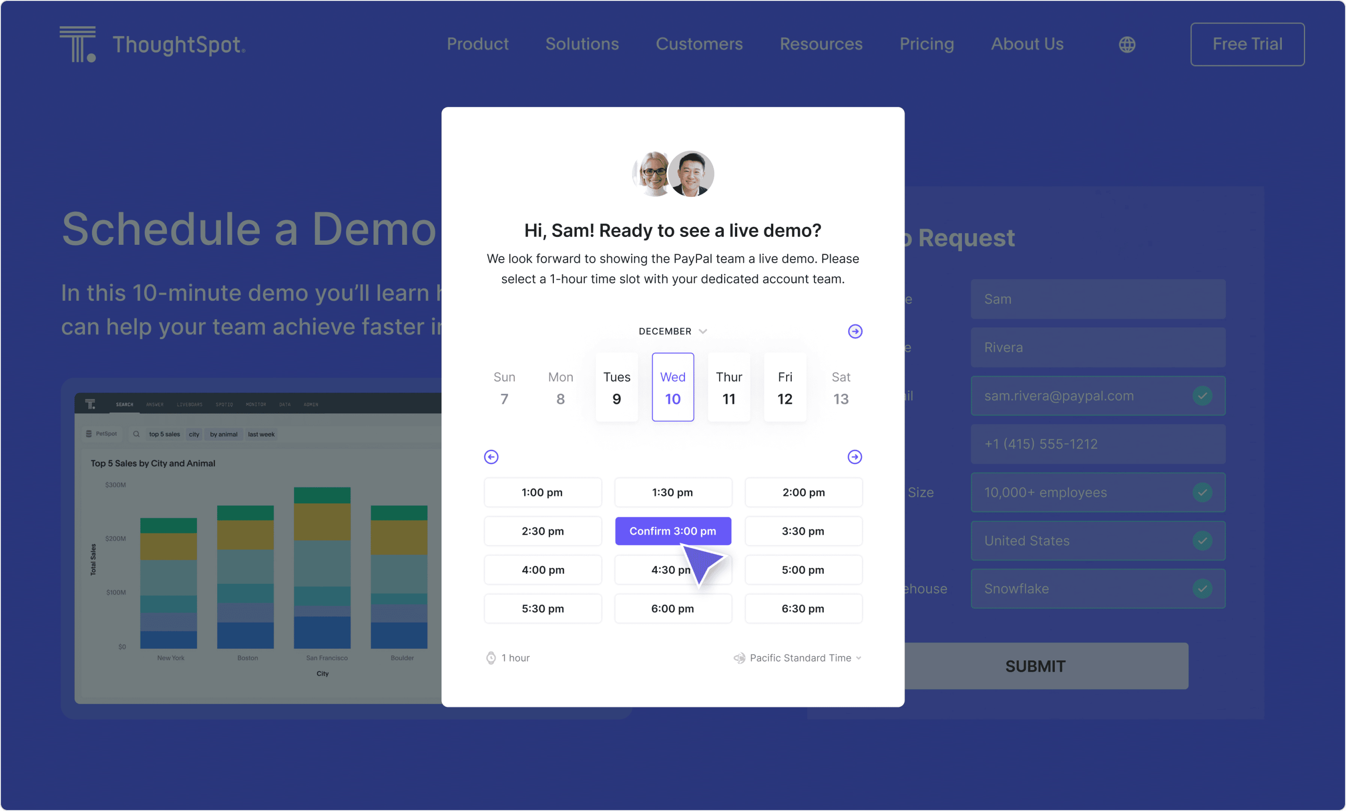The width and height of the screenshot is (1346, 811).
Task: Click the clock icon beside 1 hour
Action: pyautogui.click(x=491, y=658)
